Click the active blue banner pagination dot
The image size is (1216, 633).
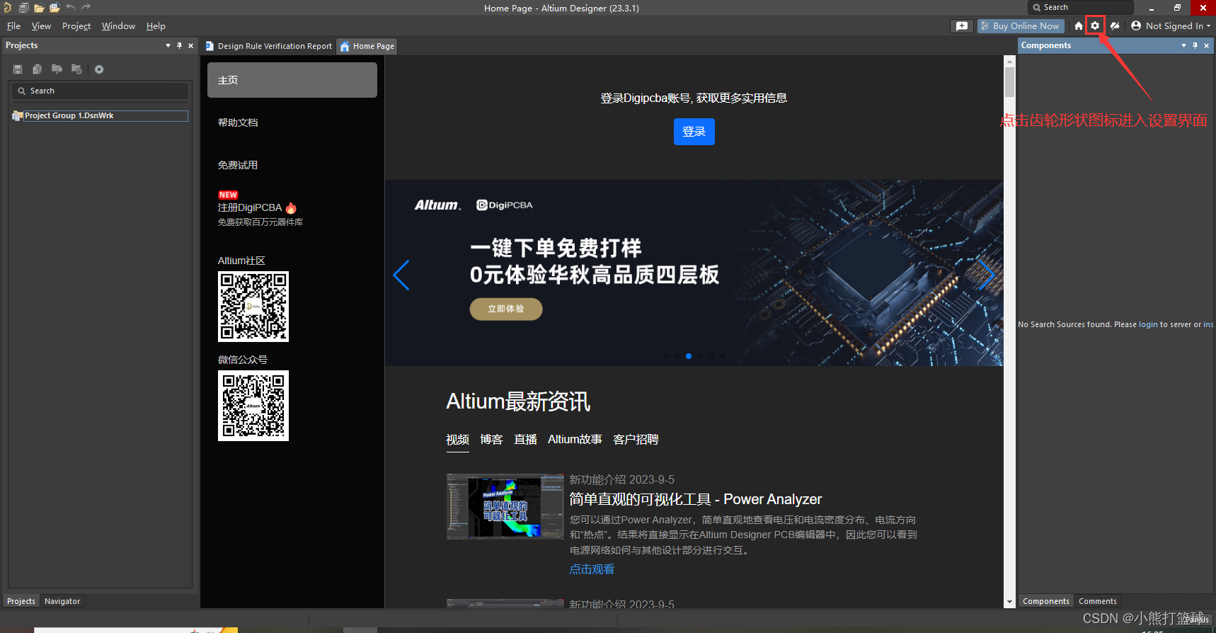pos(689,356)
